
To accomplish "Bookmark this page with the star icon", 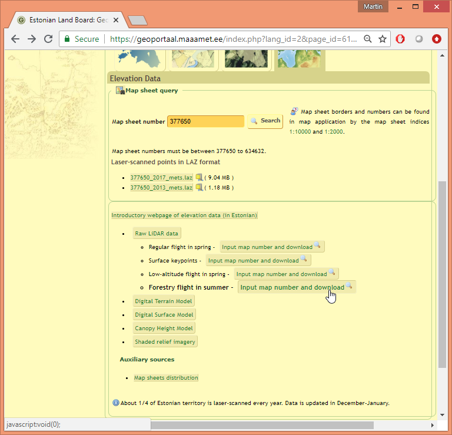I will coord(383,39).
